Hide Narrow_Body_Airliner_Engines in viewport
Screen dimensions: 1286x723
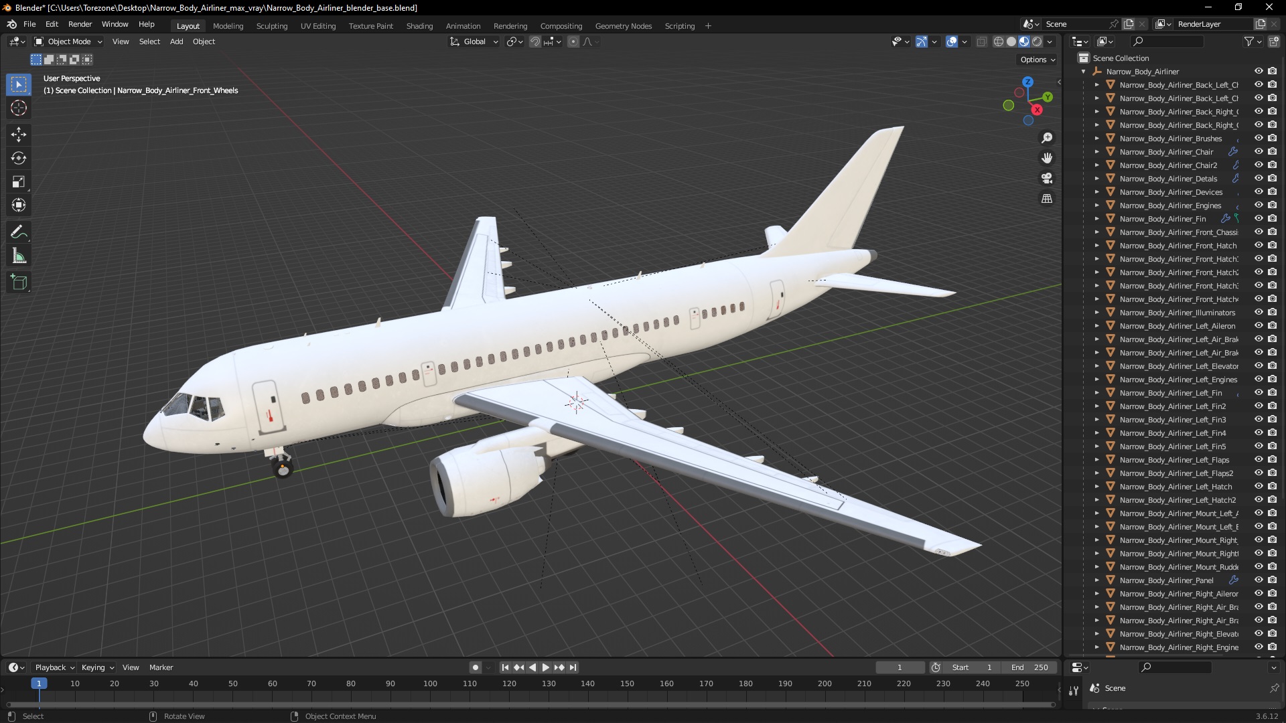coord(1259,206)
